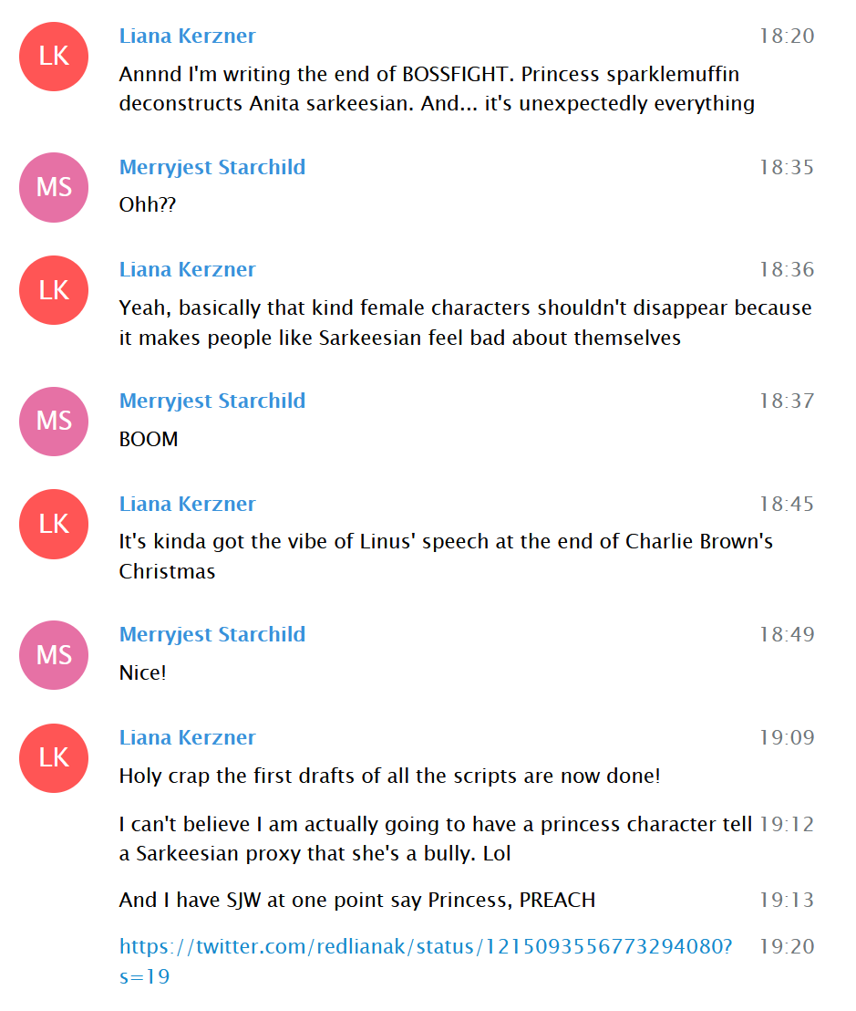Viewport: 856px width, 1011px height.
Task: Select the "BOOM" message text
Action: [x=149, y=439]
